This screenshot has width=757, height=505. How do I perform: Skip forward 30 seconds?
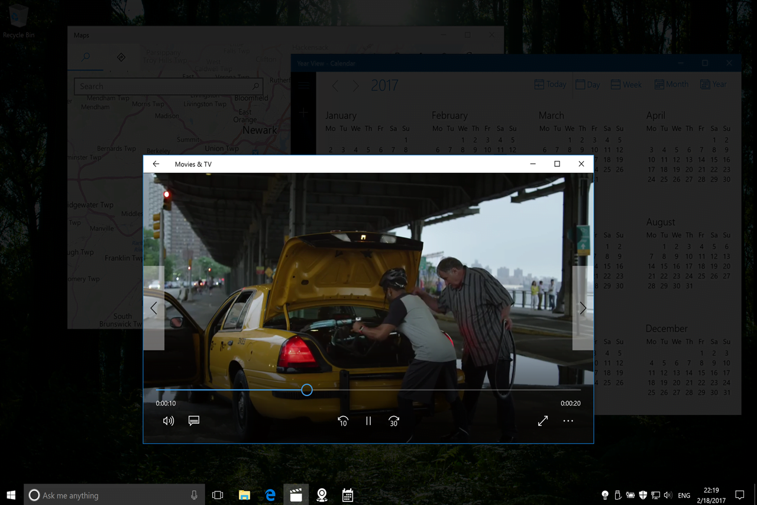pyautogui.click(x=394, y=421)
